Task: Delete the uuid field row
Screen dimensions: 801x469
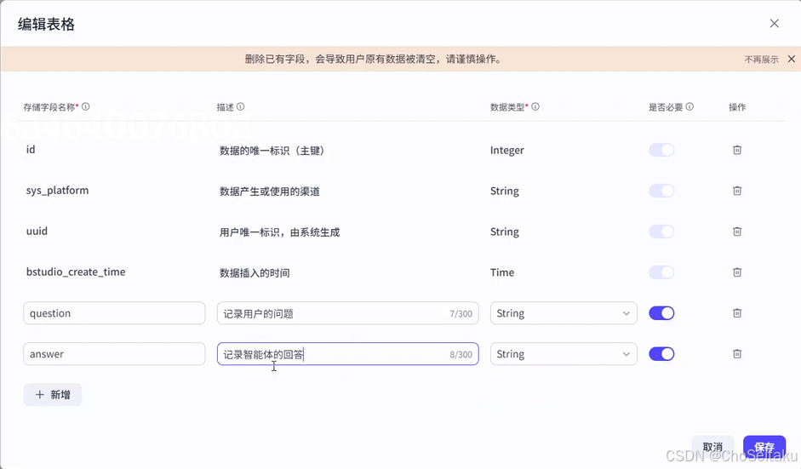Action: (737, 232)
